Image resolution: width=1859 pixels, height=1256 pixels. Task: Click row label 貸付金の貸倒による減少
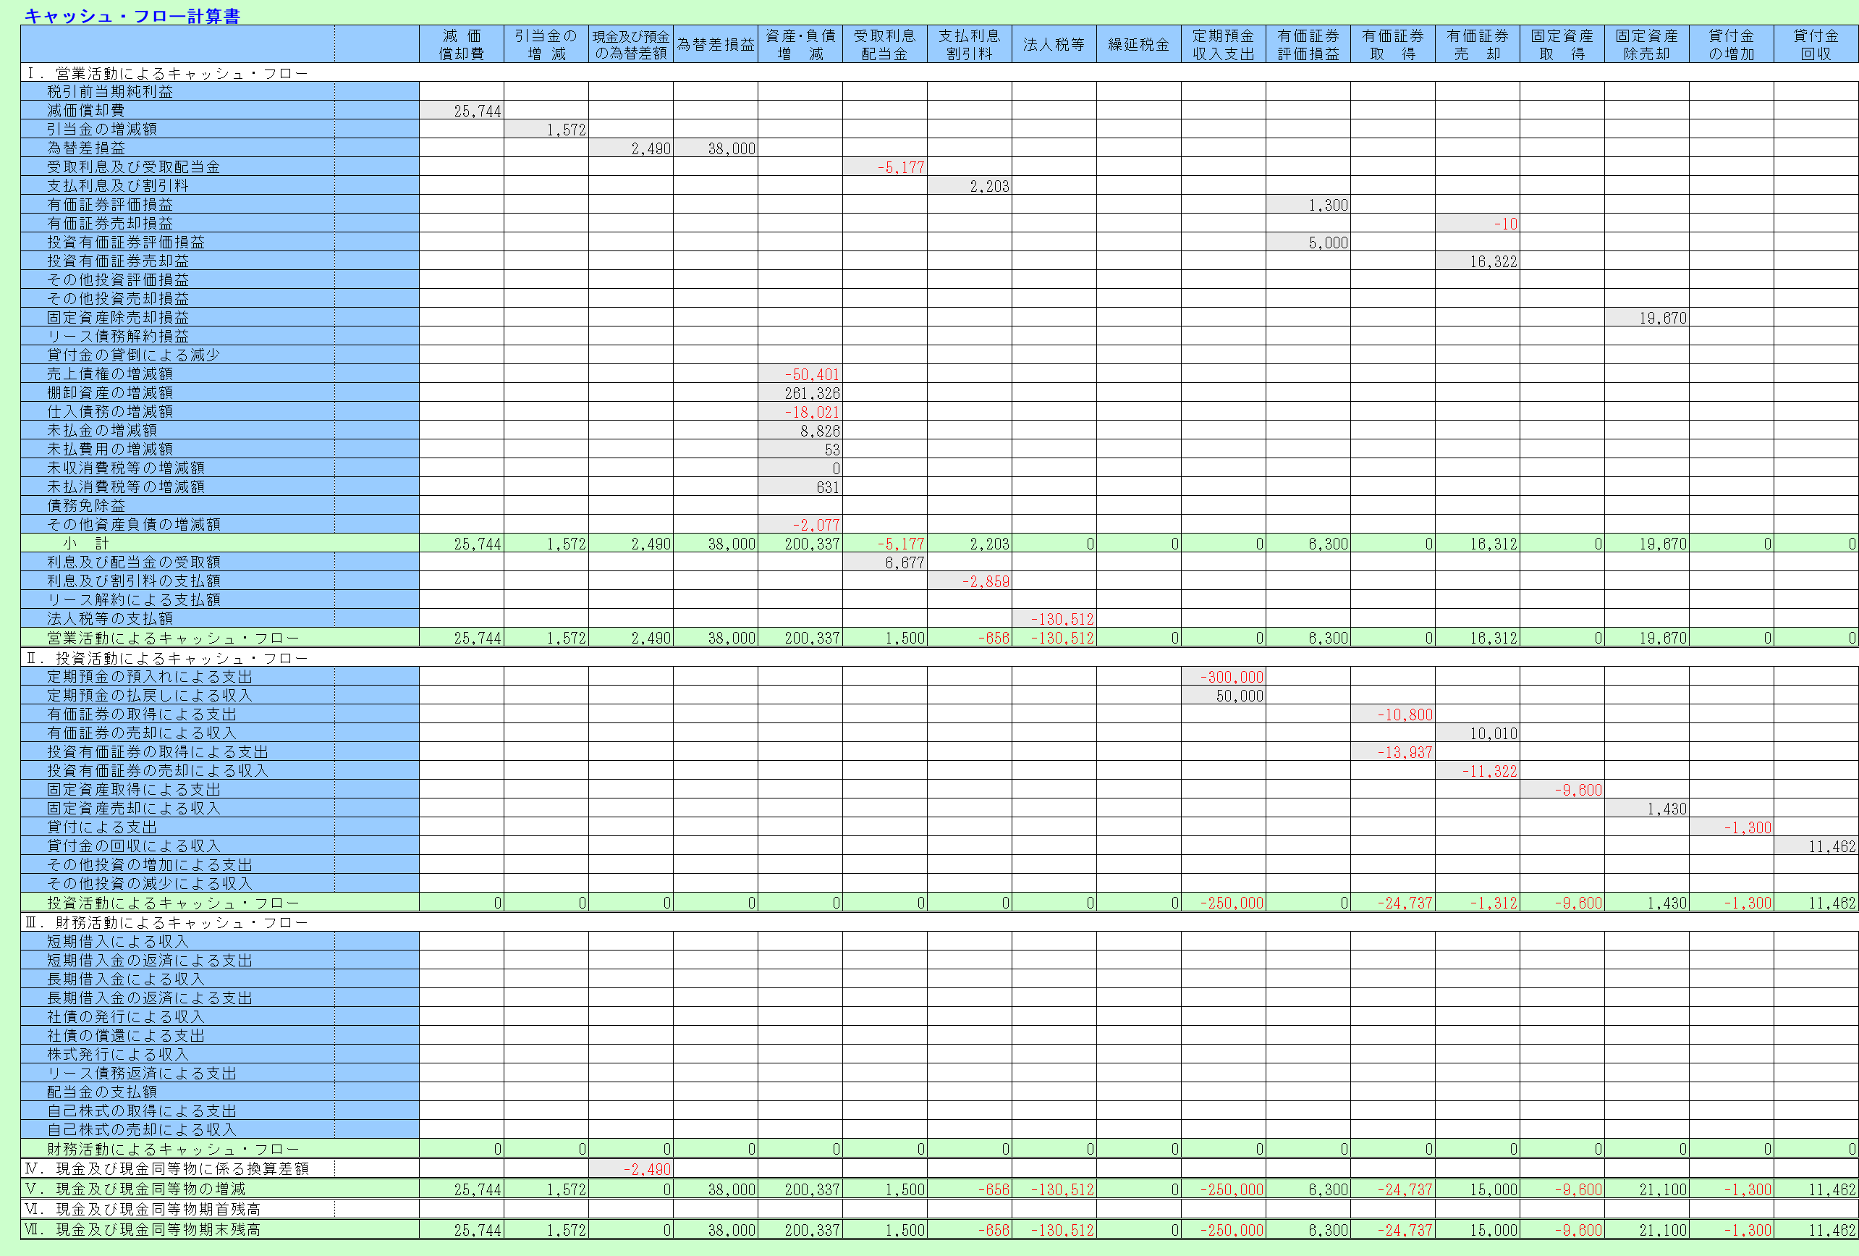[x=133, y=355]
